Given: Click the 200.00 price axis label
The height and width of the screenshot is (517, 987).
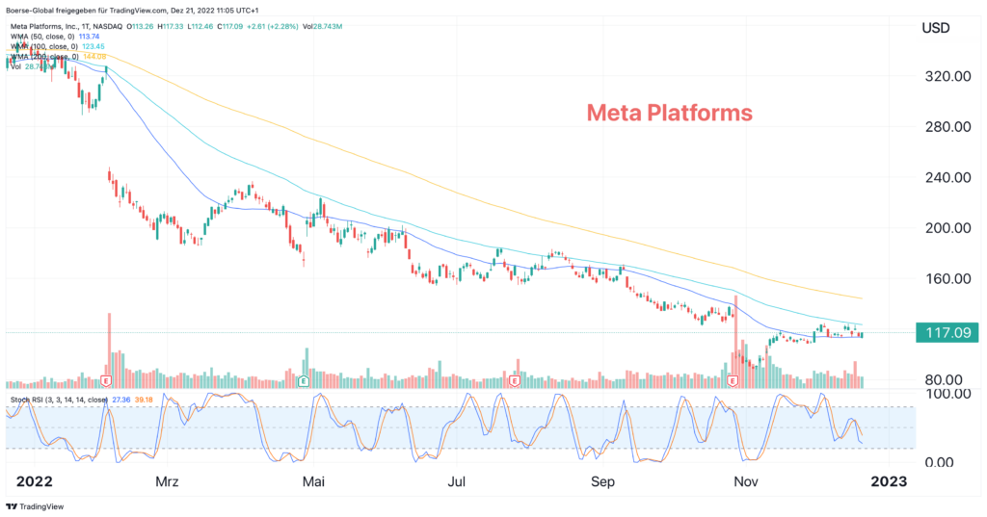Looking at the screenshot, I should [x=947, y=227].
